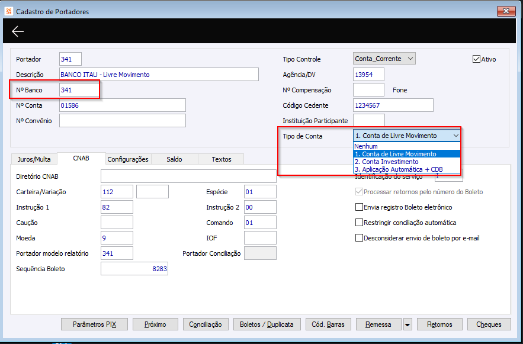Viewport: 523px width, 344px height.
Task: Click the Sequência Boleto field 8283
Action: click(134, 269)
